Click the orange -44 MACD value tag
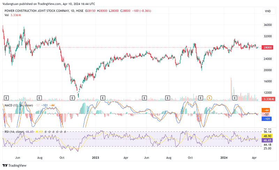 (x=267, y=110)
